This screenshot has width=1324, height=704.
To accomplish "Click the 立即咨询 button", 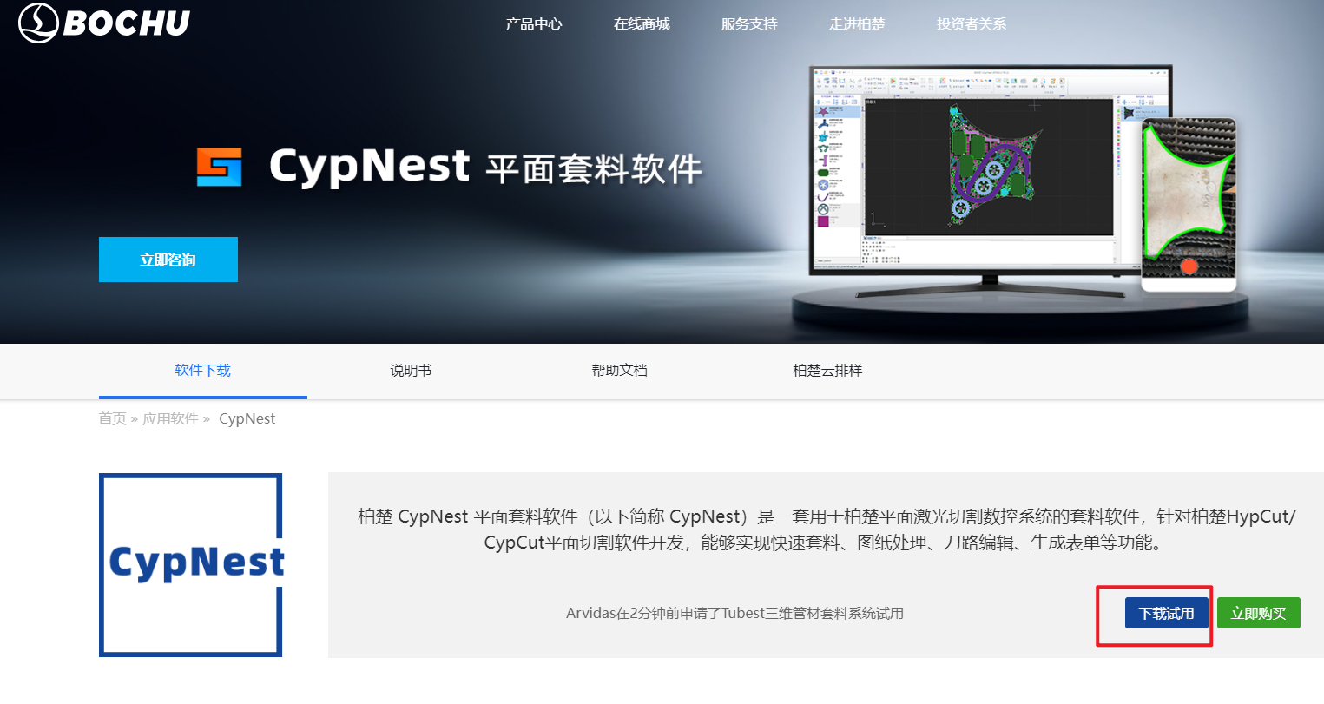I will (x=168, y=260).
